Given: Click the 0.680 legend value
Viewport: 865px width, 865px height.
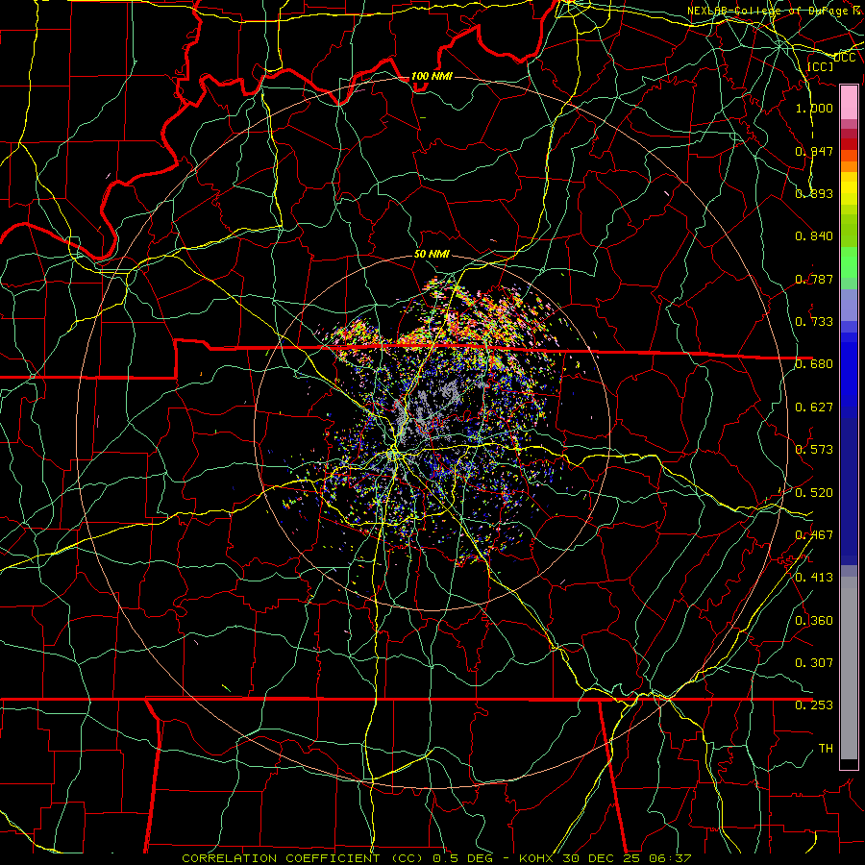Looking at the screenshot, I should point(814,363).
